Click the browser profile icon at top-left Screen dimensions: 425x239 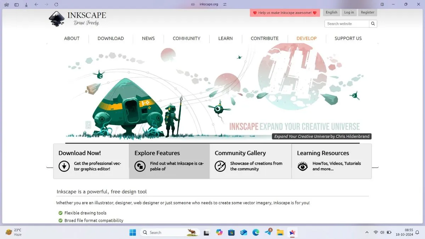[x=6, y=5]
